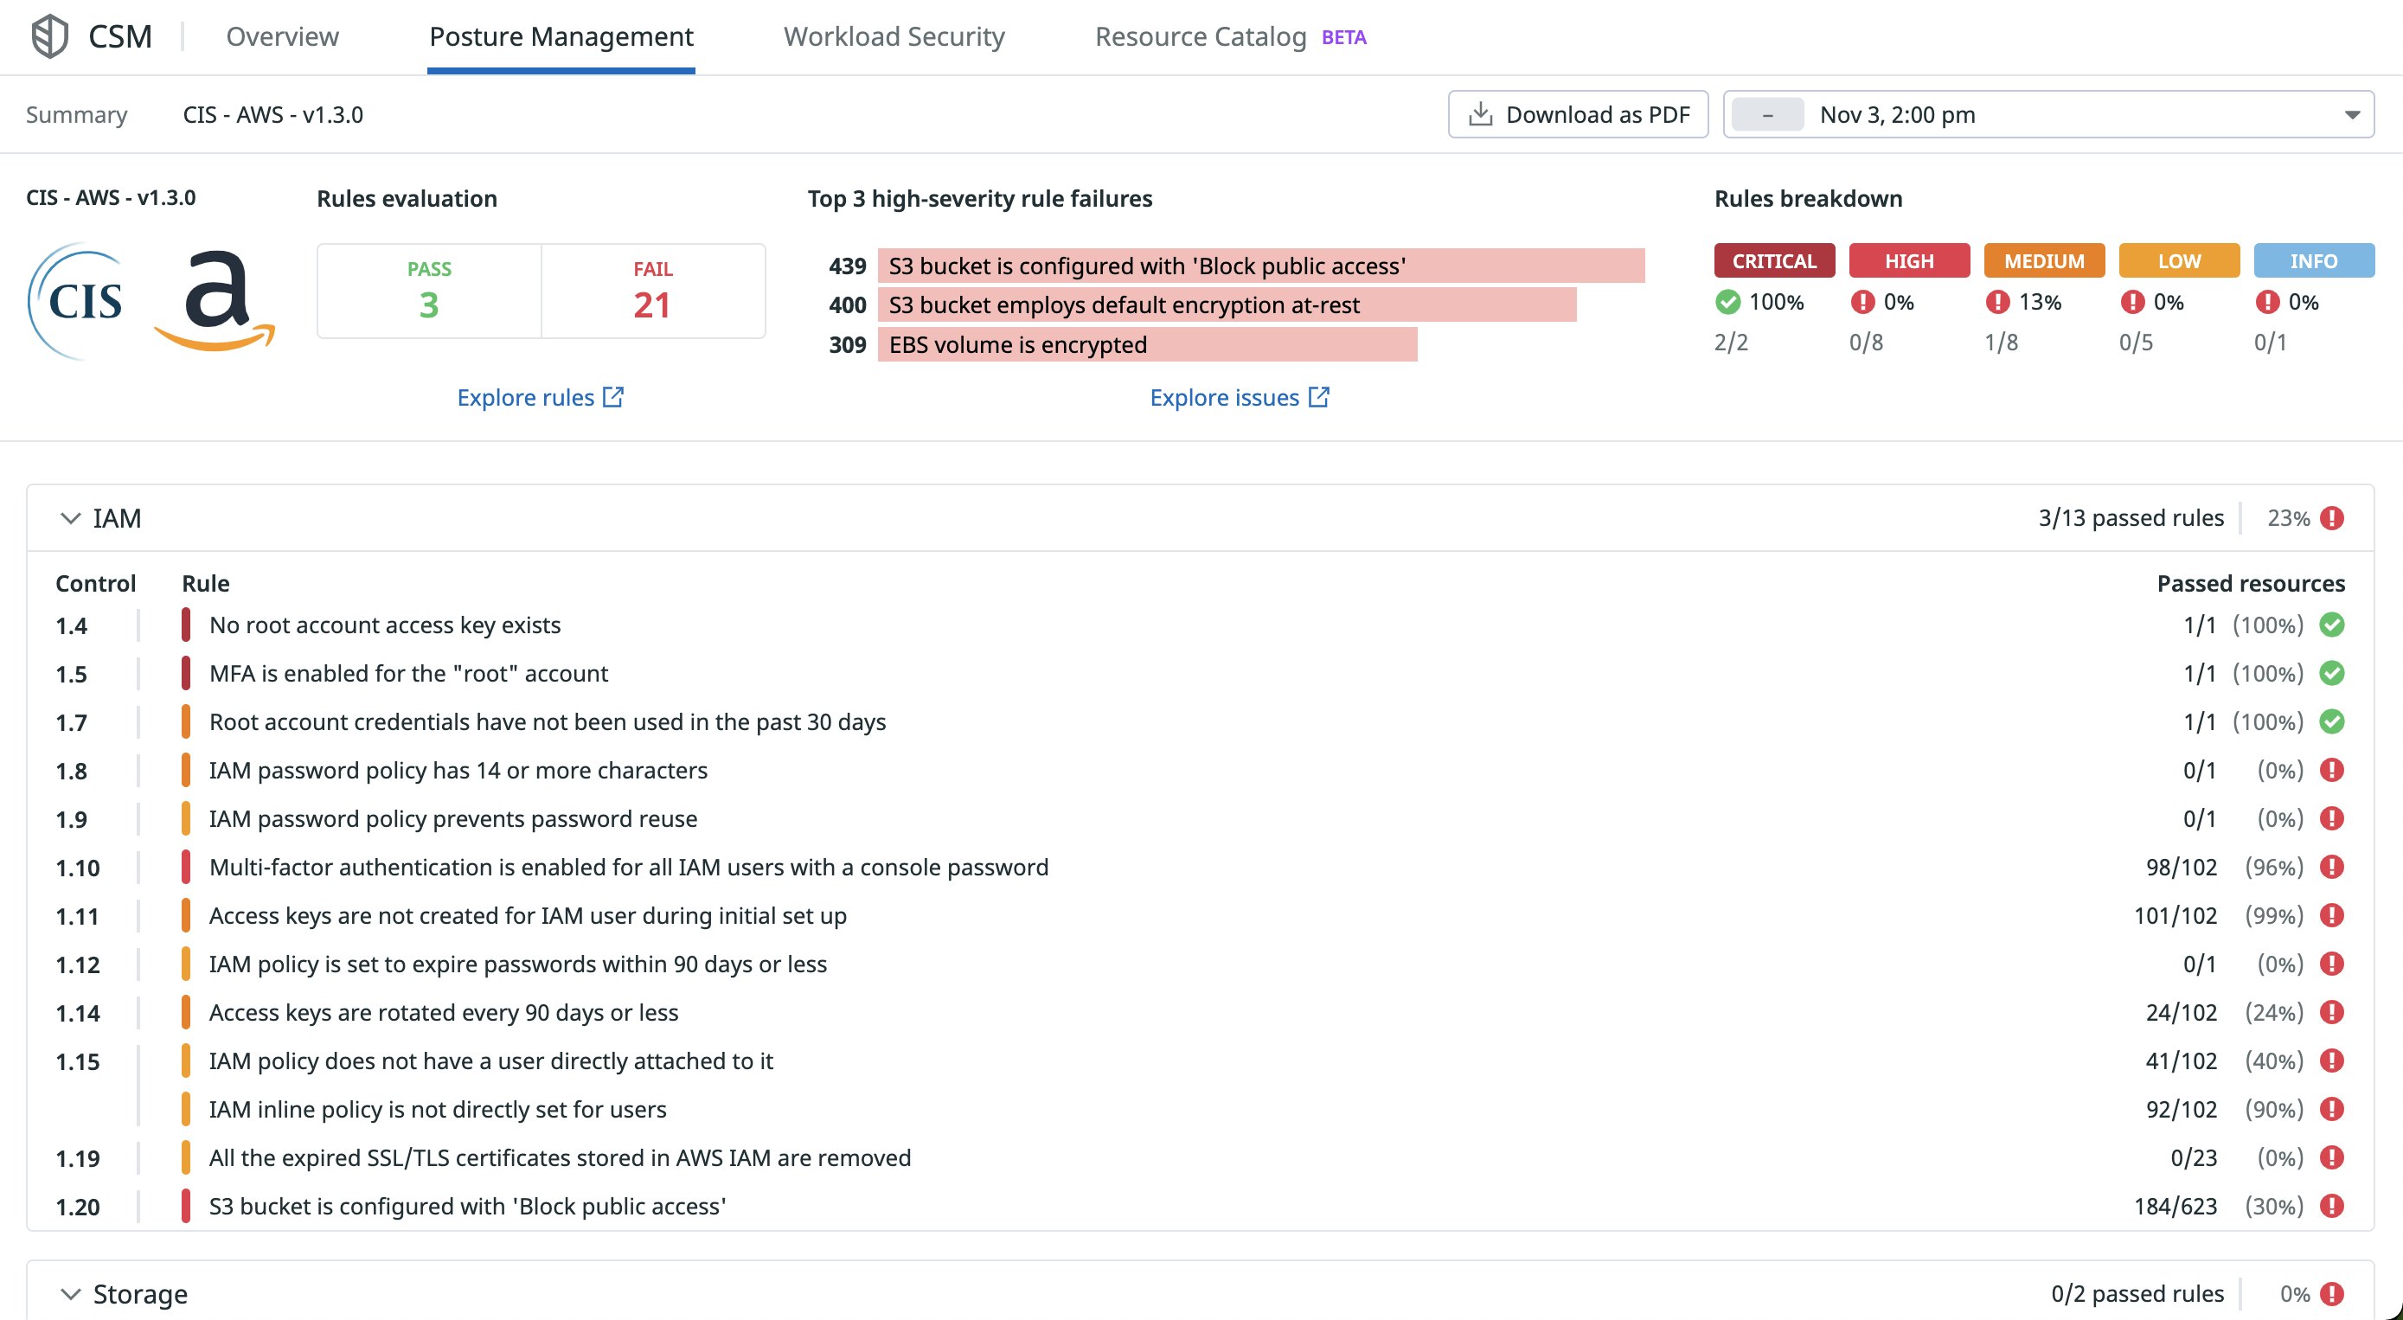Image resolution: width=2403 pixels, height=1320 pixels.
Task: Switch to the Overview tab
Action: [x=282, y=36]
